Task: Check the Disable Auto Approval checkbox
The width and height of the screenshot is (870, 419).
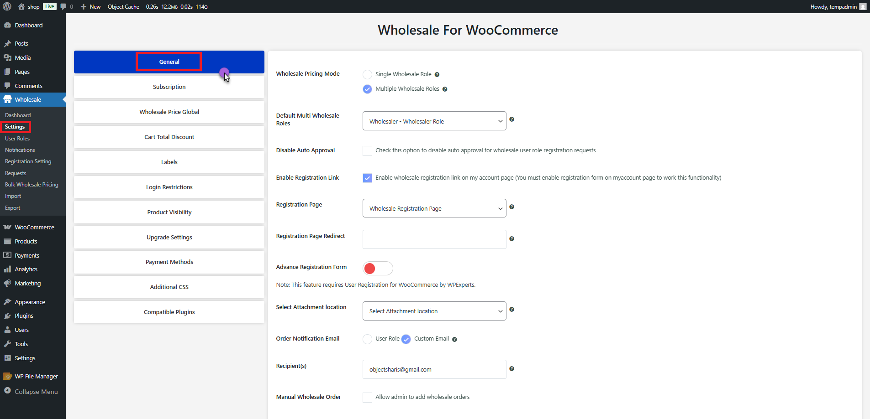Action: click(367, 150)
